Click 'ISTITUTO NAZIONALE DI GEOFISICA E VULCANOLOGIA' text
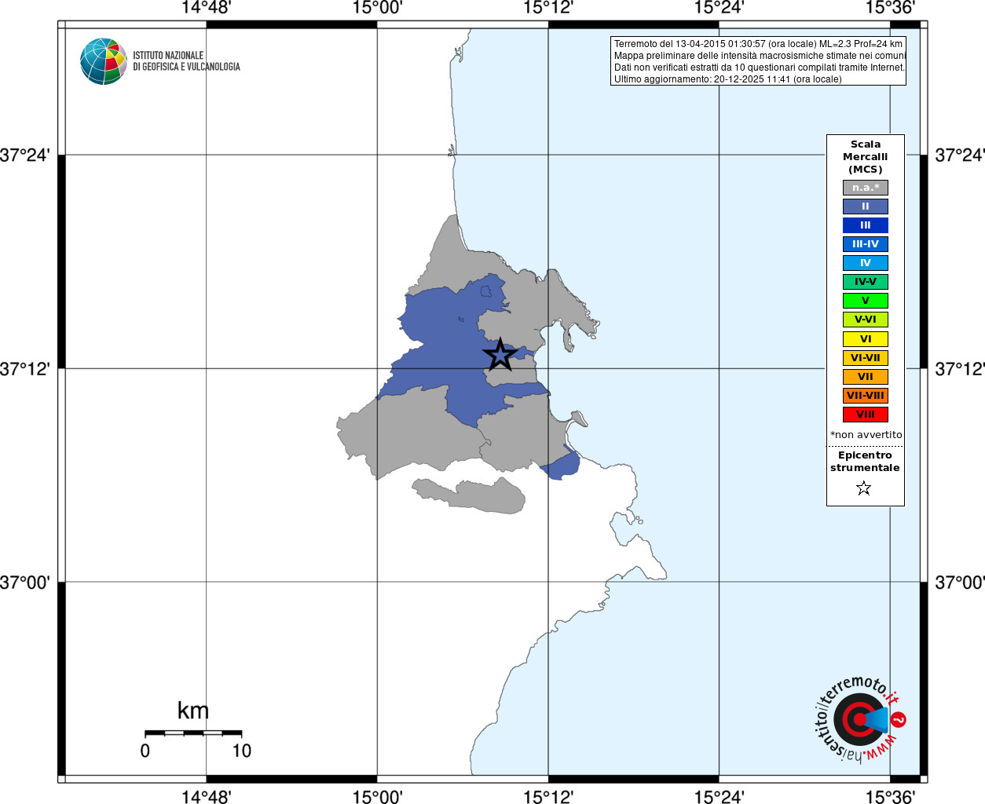 coord(186,61)
